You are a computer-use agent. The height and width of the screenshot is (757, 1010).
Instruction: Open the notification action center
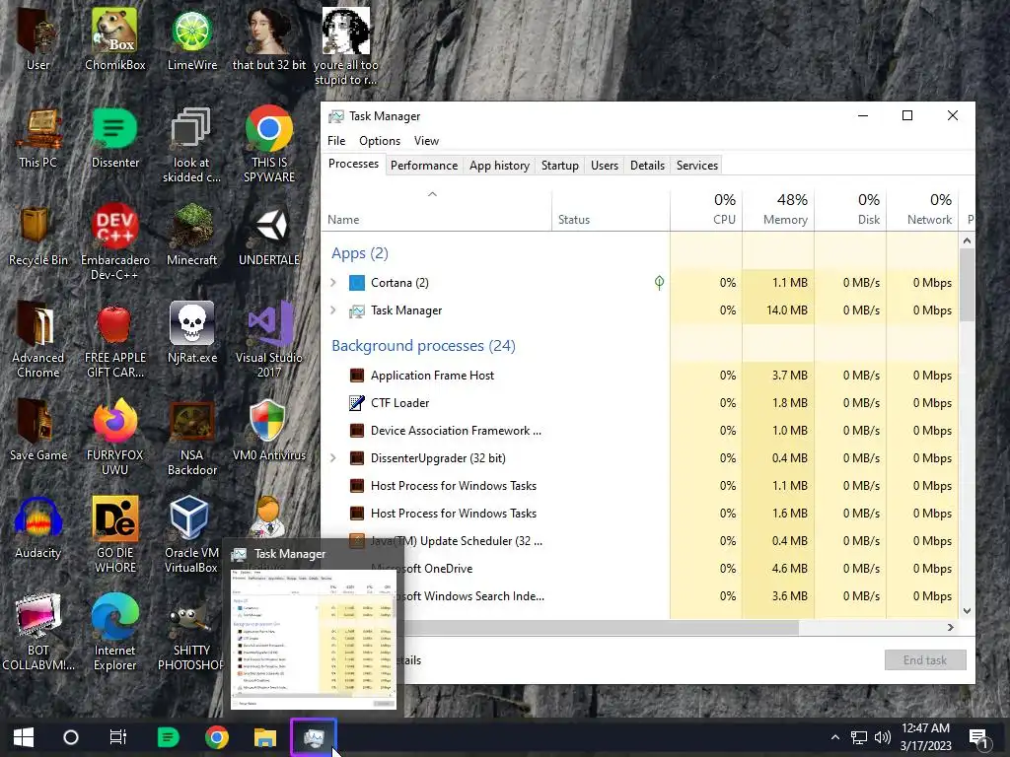click(x=978, y=737)
